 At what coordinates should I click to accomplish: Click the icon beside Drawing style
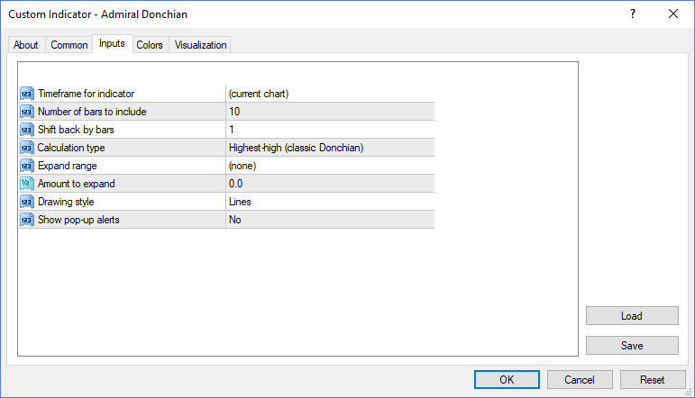tap(27, 202)
